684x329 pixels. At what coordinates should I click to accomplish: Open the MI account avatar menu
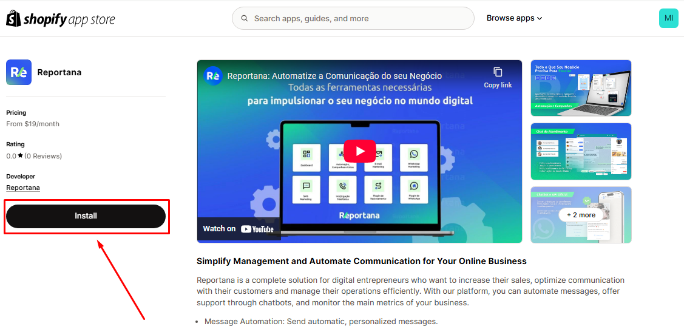click(668, 18)
